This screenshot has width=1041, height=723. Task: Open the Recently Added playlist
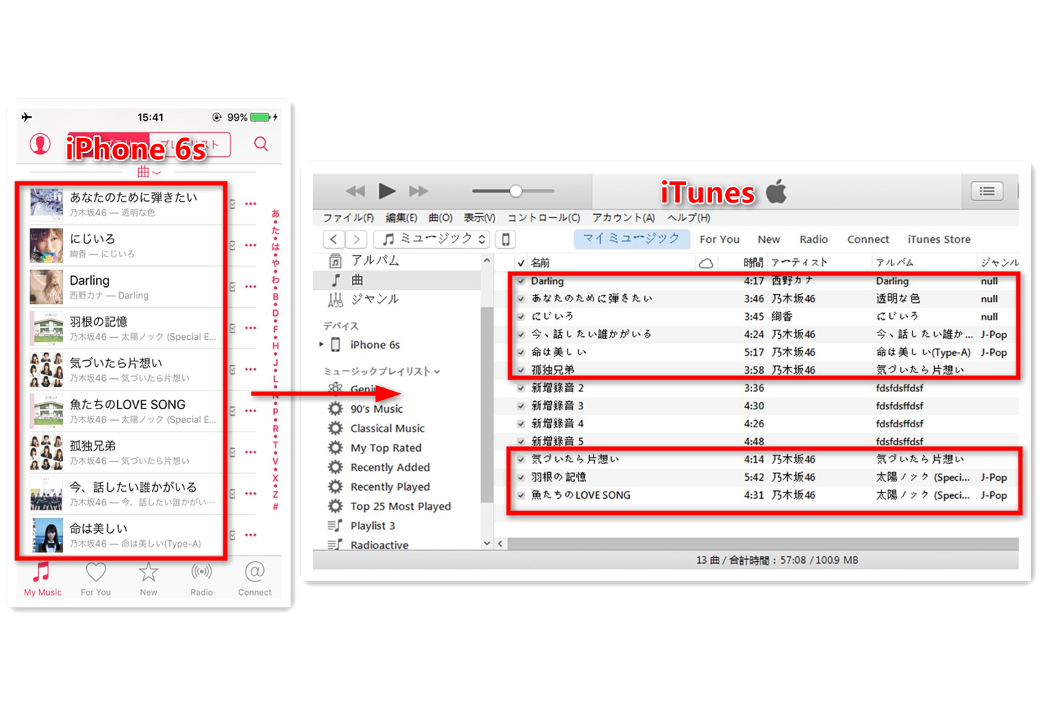(390, 467)
